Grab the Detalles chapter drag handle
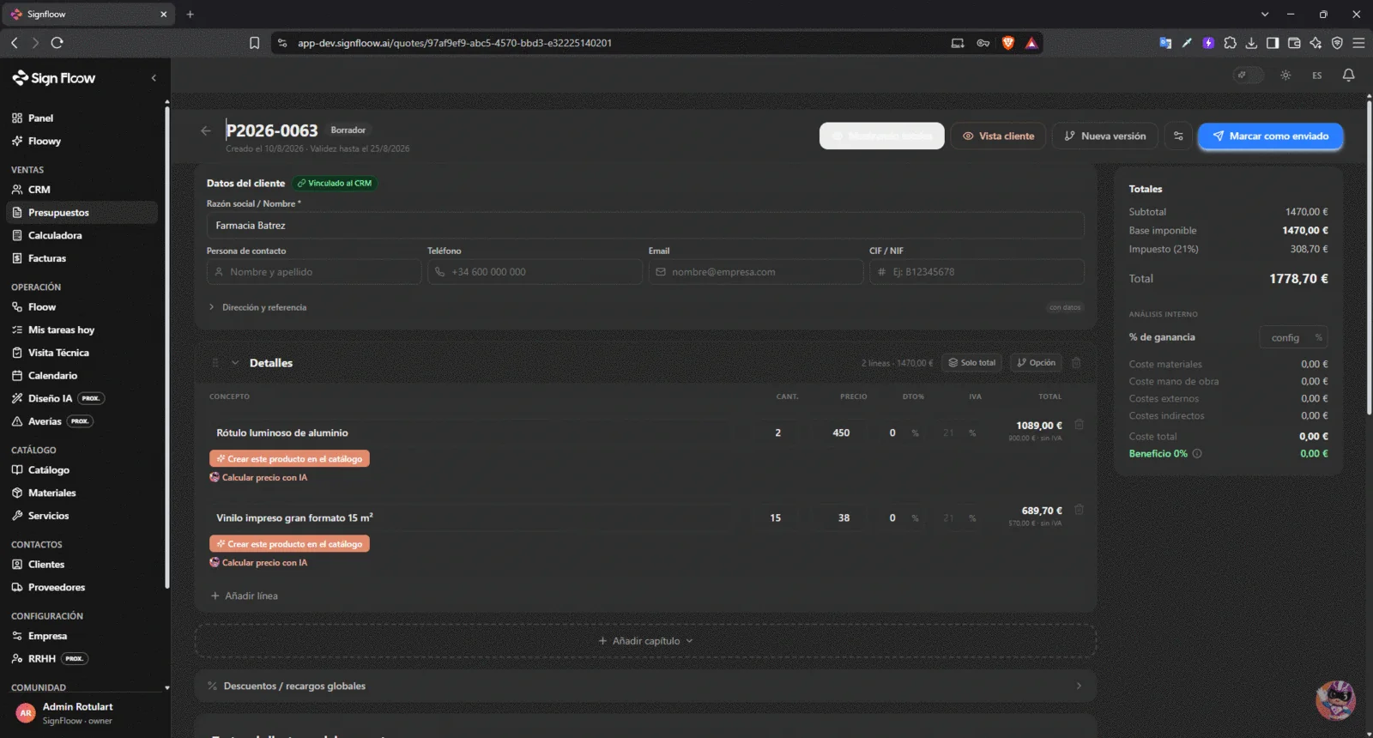The height and width of the screenshot is (738, 1373). click(215, 363)
